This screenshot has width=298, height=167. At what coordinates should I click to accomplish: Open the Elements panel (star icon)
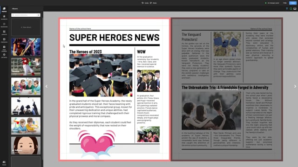[4, 18]
